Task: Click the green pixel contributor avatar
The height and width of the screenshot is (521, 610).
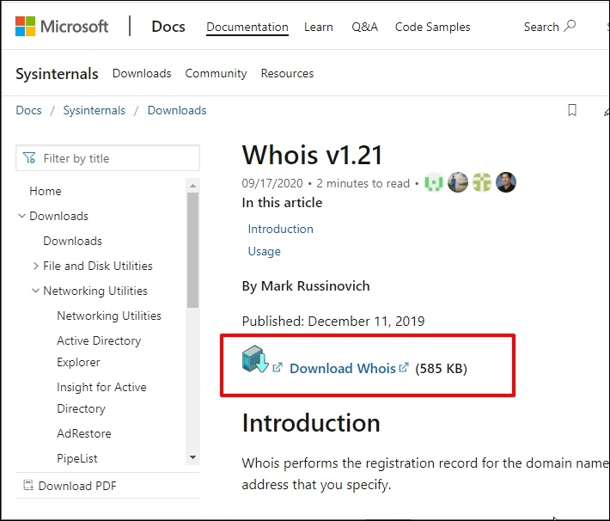Action: pyautogui.click(x=433, y=182)
